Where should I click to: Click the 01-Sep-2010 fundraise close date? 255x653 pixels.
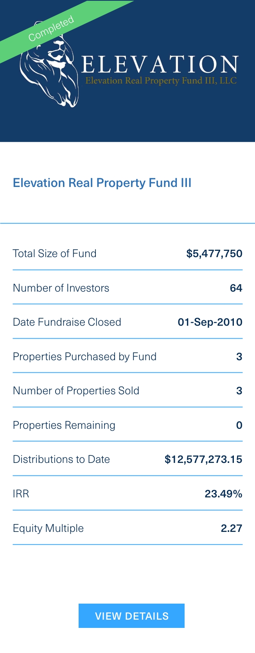tap(210, 322)
